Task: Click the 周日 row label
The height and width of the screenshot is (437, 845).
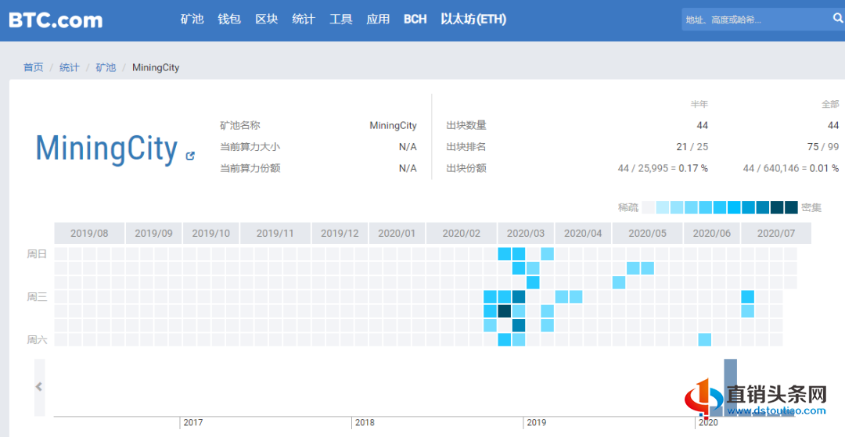Action: tap(38, 253)
